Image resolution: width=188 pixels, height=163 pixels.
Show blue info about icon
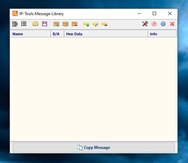point(163,24)
